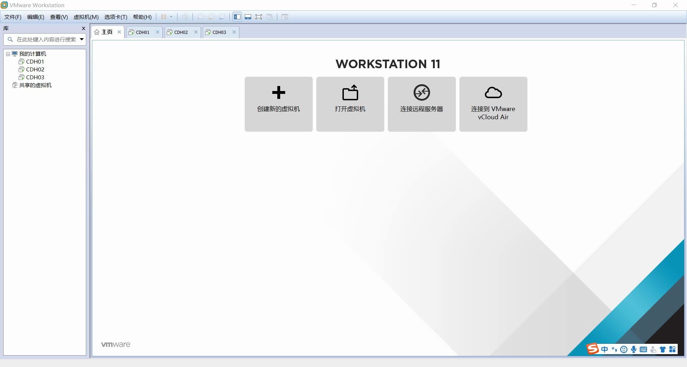
Task: Open the power options dropdown arrow
Action: click(x=171, y=17)
